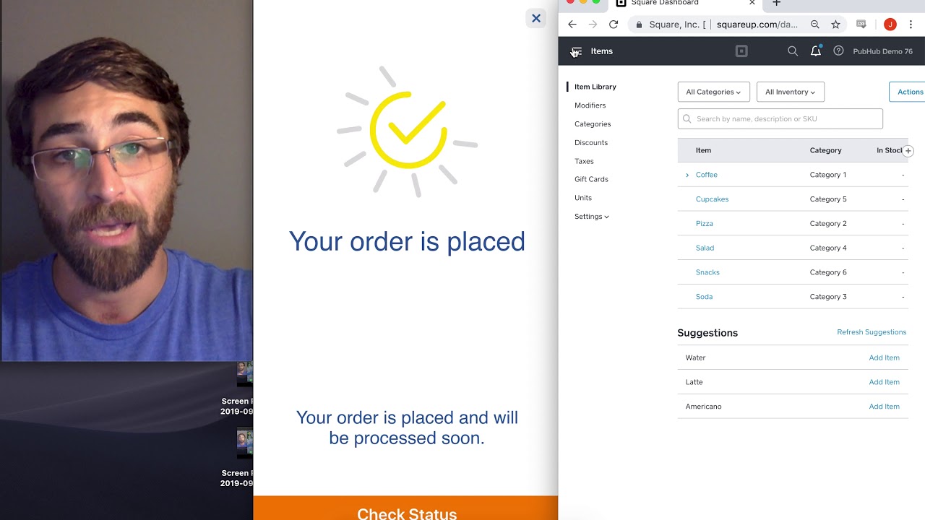Open the All Categories dropdown
Image resolution: width=925 pixels, height=520 pixels.
pyautogui.click(x=713, y=92)
